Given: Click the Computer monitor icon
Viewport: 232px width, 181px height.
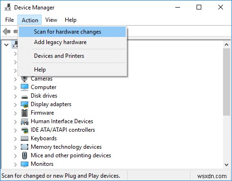Looking at the screenshot, I should point(25,87).
